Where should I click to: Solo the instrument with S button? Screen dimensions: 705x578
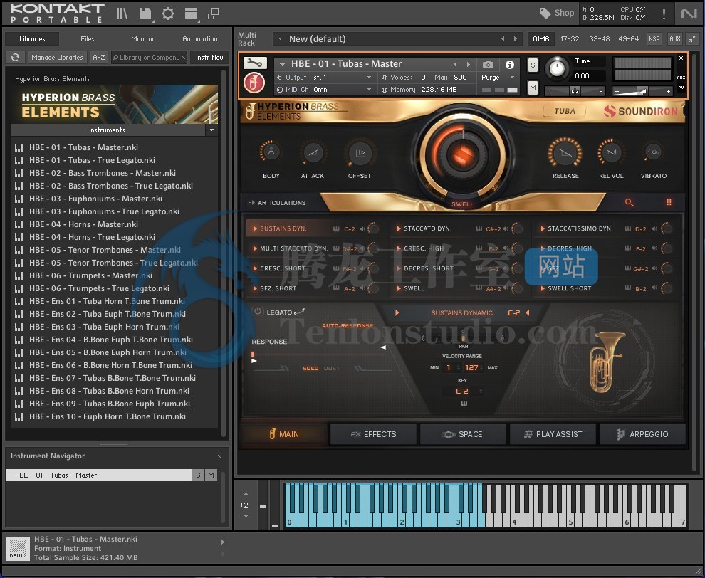click(x=533, y=65)
